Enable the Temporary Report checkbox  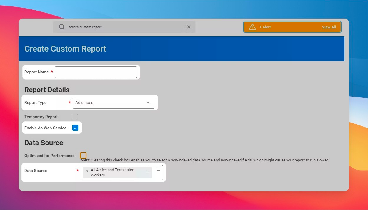75,117
